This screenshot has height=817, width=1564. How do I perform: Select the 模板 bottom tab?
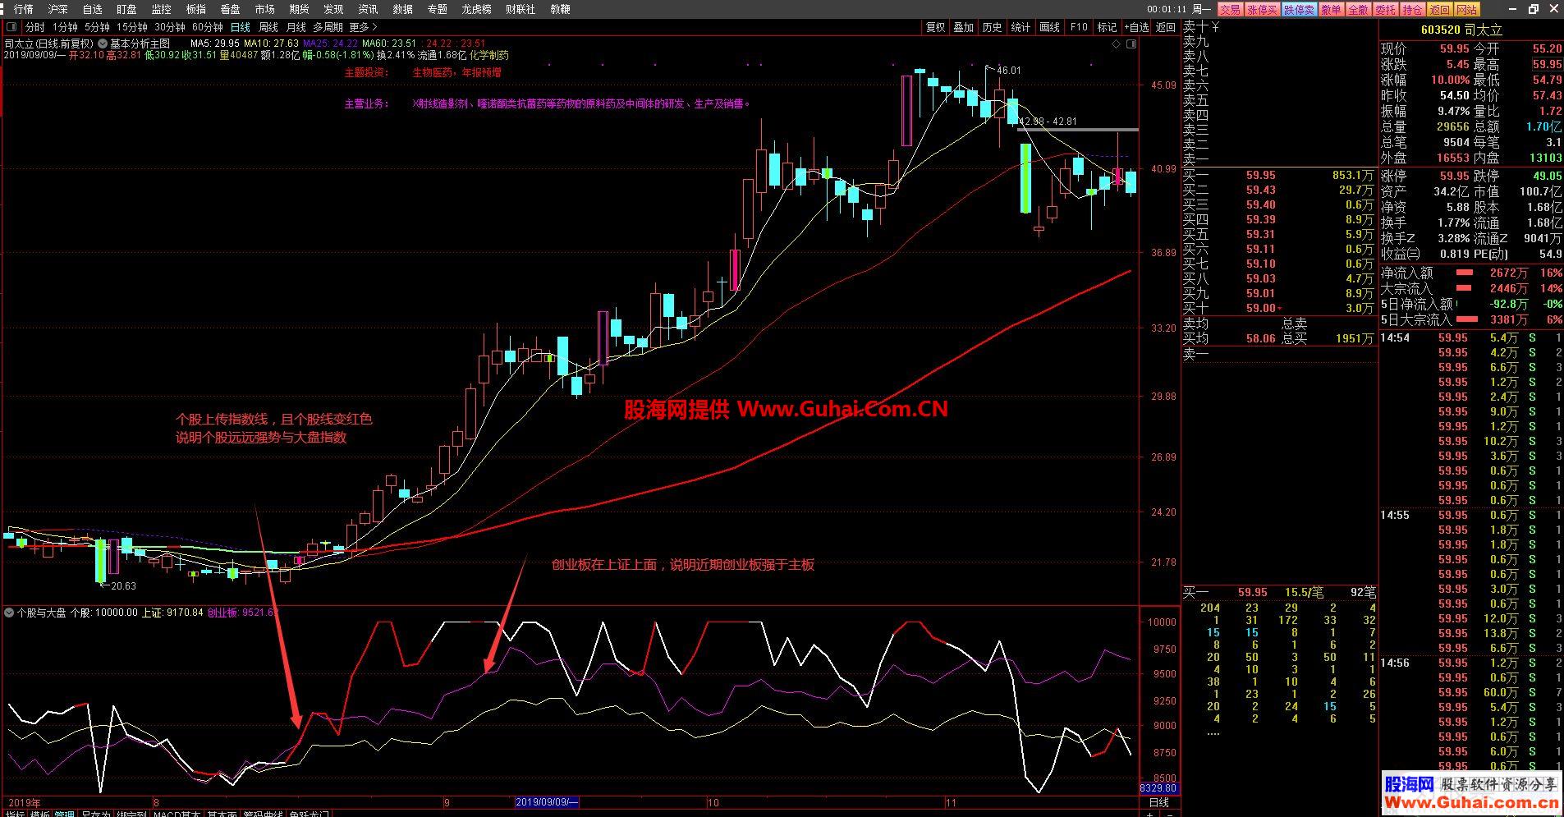[x=39, y=814]
